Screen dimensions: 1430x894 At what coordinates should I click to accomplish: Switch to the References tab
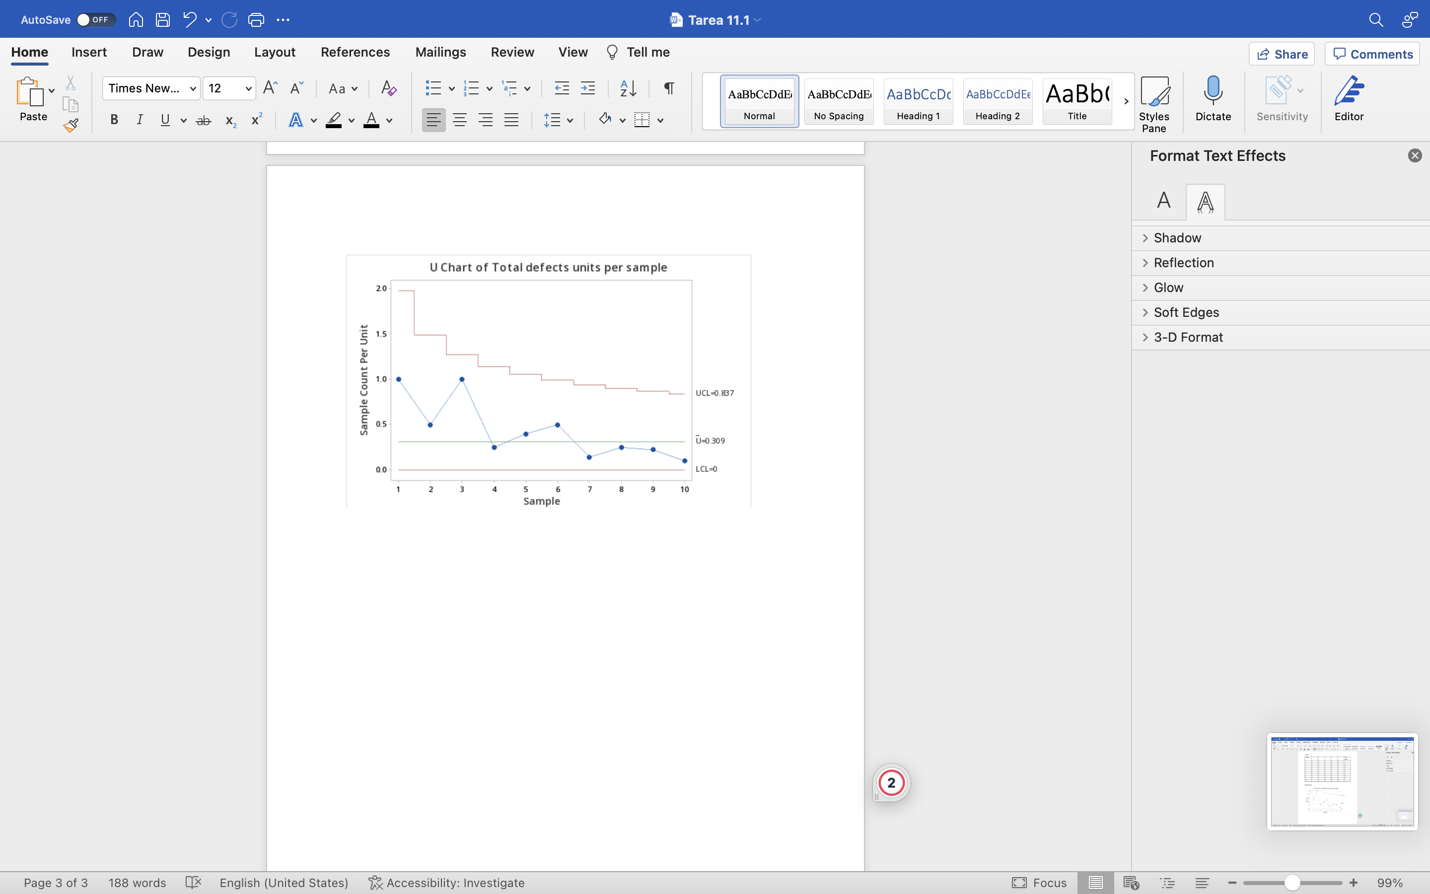coord(355,52)
